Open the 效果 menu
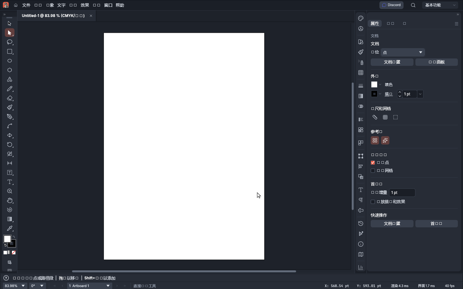The width and height of the screenshot is (463, 289). click(x=85, y=5)
